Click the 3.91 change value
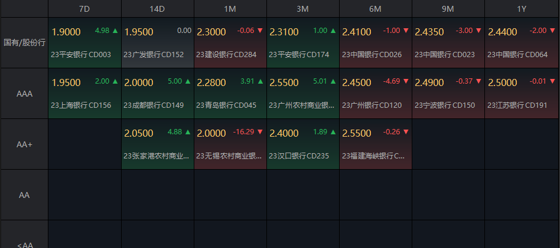560x248 pixels. (248, 81)
